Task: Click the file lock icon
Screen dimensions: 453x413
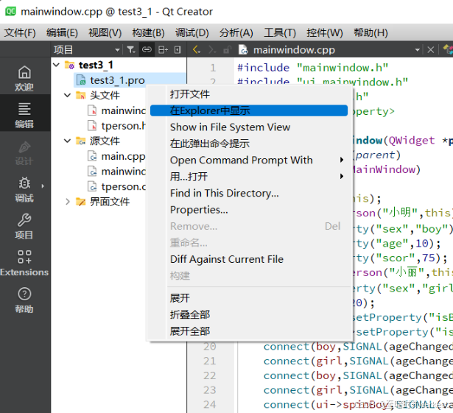Action: click(228, 50)
